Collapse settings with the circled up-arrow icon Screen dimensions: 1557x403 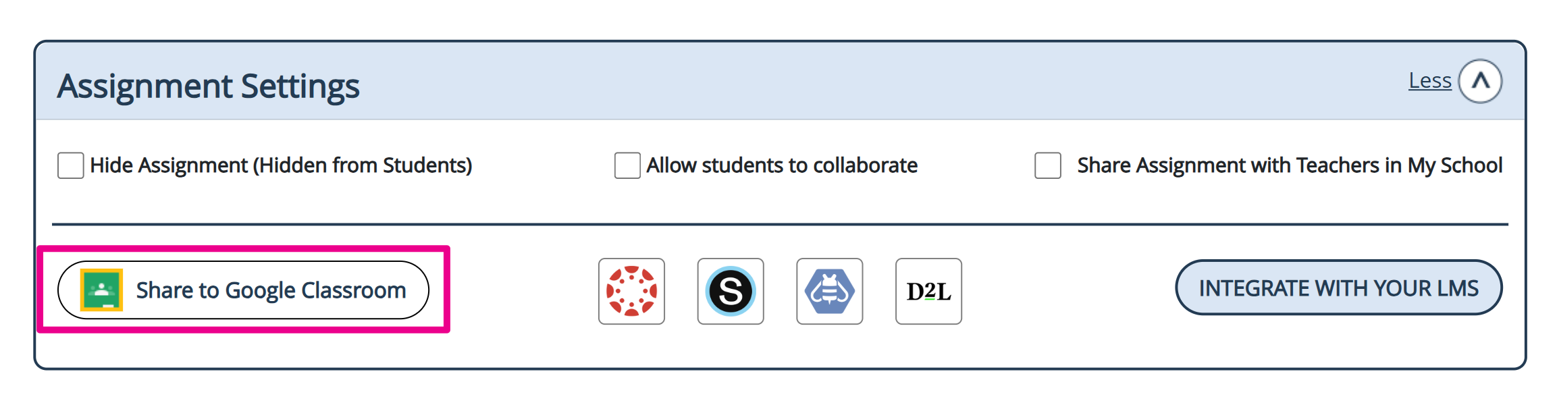coord(1480,81)
